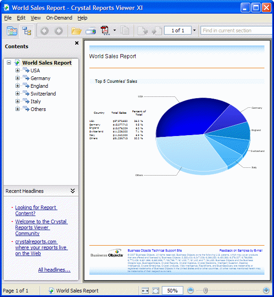Click the Top 5 Countries' Sales heading
The image size is (274, 297).
click(x=116, y=81)
